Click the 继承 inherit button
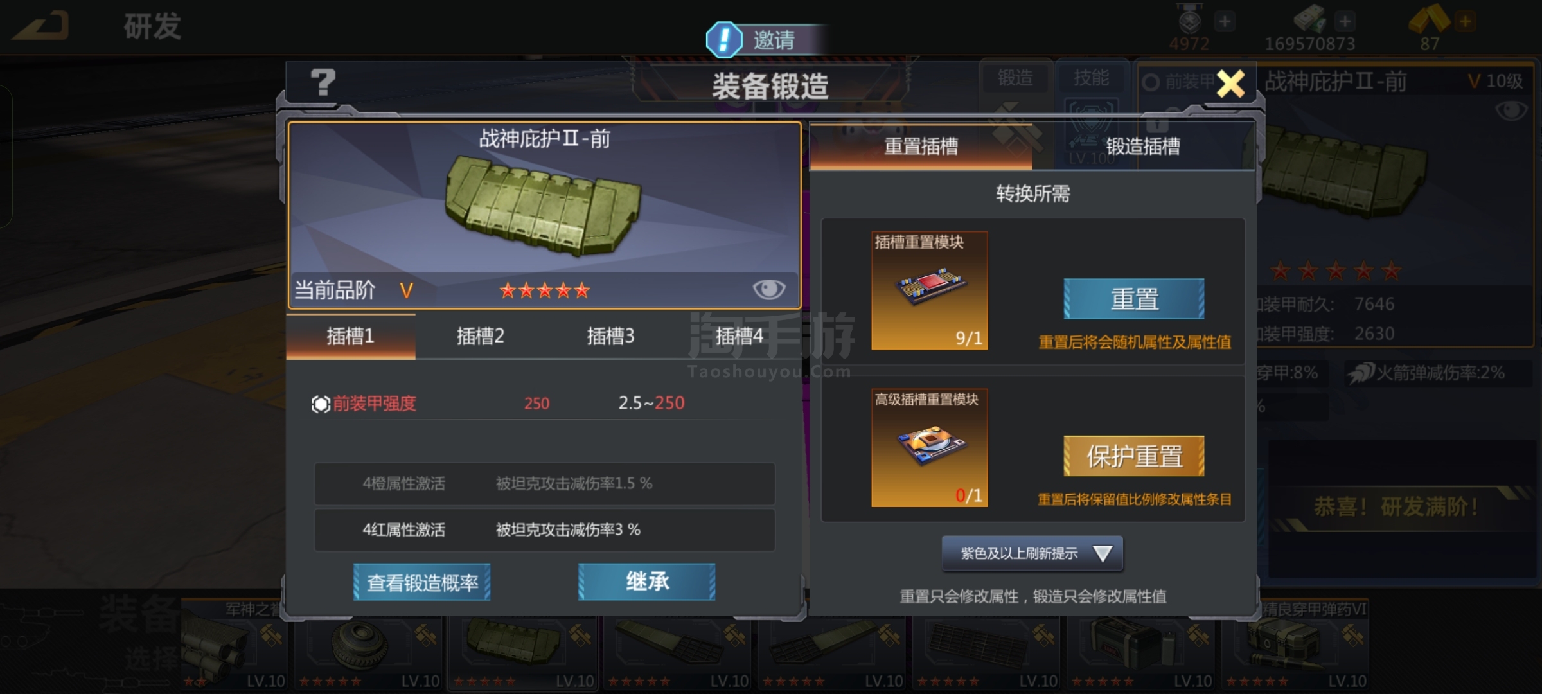This screenshot has width=1542, height=694. 647,582
